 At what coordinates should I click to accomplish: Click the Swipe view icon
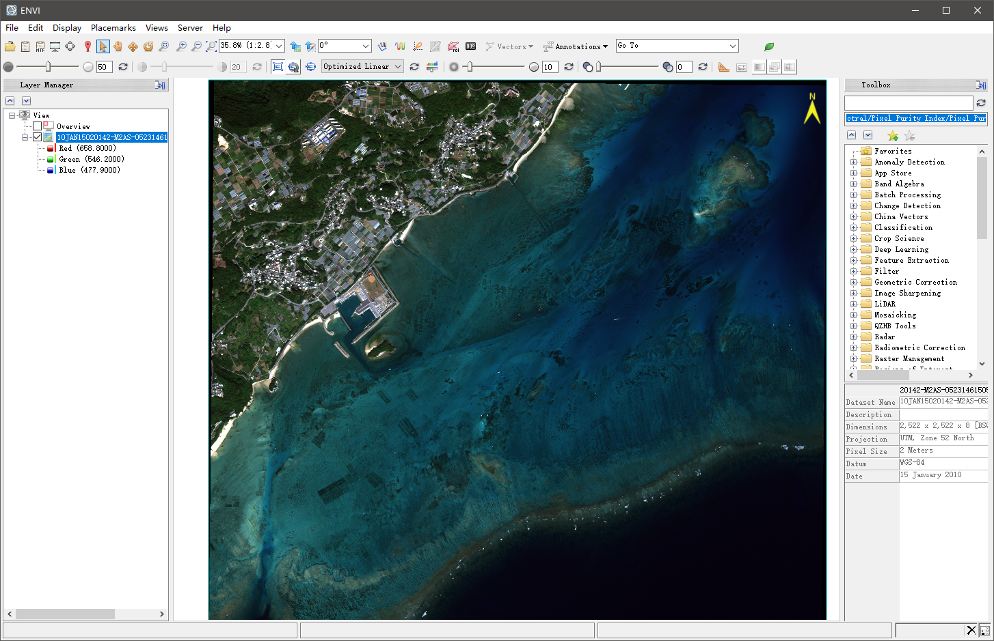790,67
